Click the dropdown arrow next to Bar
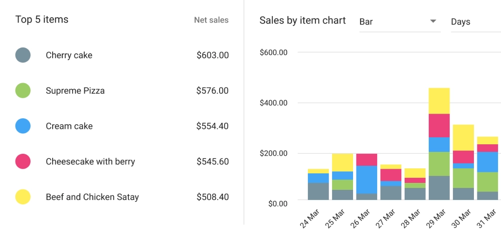Image resolution: width=501 pixels, height=241 pixels. [433, 22]
